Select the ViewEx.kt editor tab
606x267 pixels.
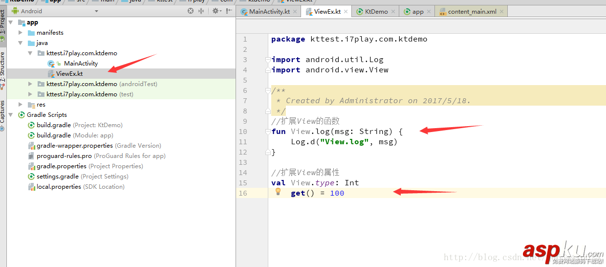coord(327,11)
